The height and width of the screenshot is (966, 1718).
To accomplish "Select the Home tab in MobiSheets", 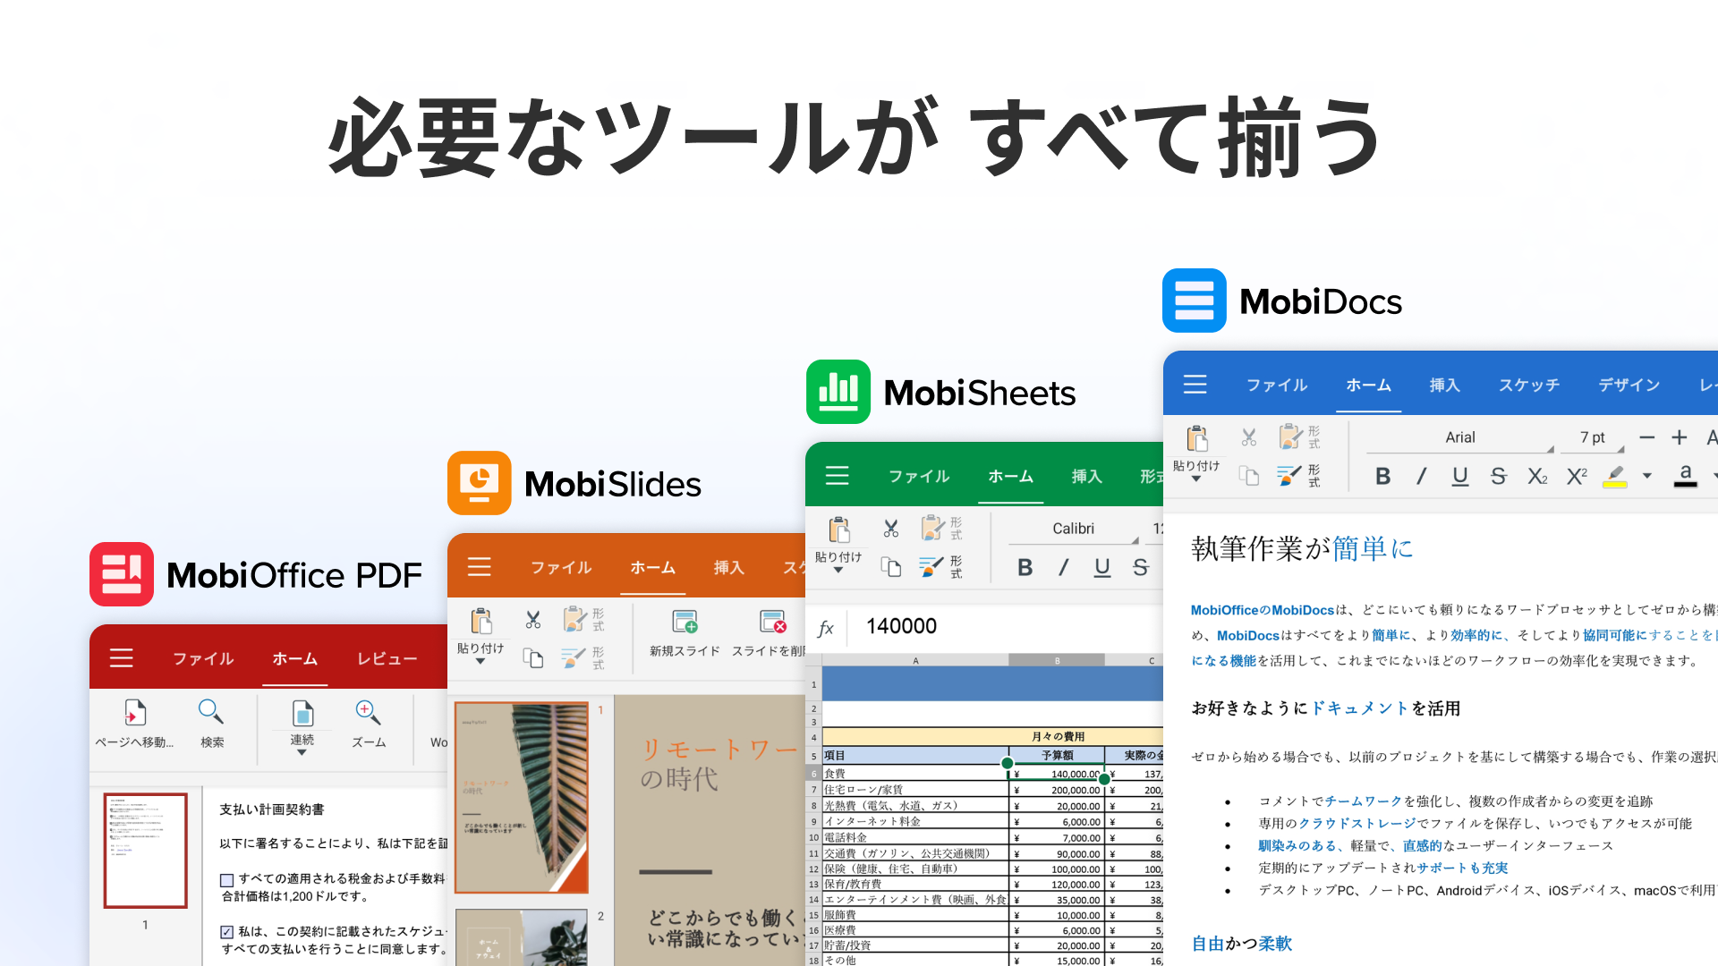I will pyautogui.click(x=1010, y=476).
